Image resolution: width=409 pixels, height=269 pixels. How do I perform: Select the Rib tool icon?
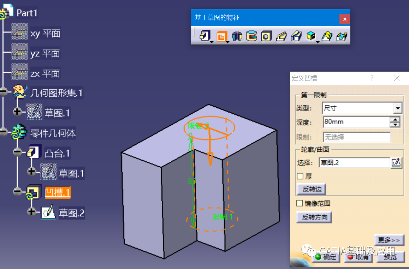click(x=281, y=36)
